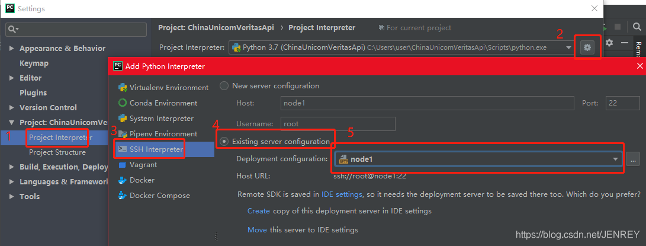Expand the Editor settings group
This screenshot has height=246, width=646.
[x=11, y=78]
